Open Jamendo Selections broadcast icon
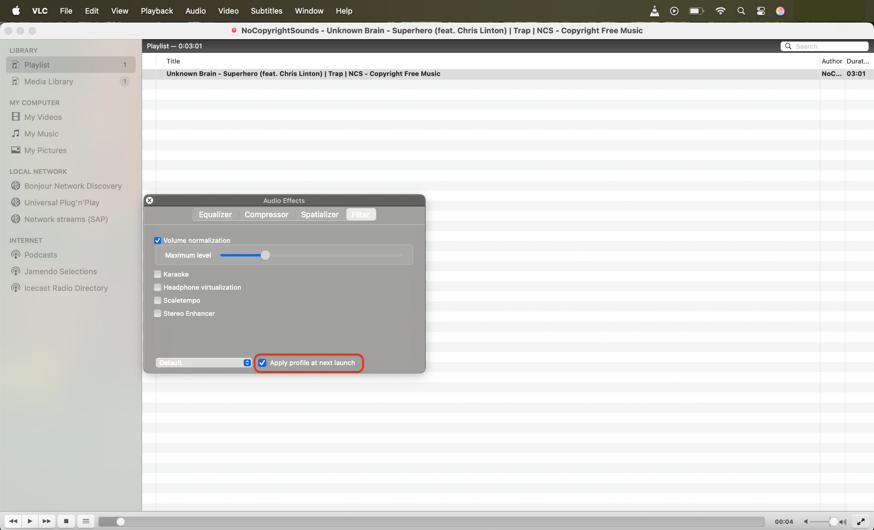The height and width of the screenshot is (530, 874). (x=16, y=271)
